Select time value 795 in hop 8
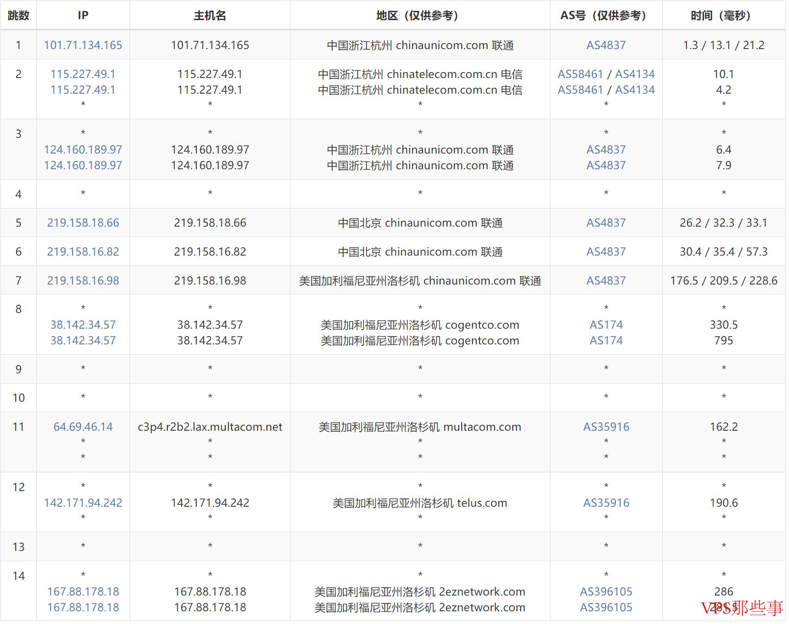Viewport: 789px width, 624px height. click(724, 340)
